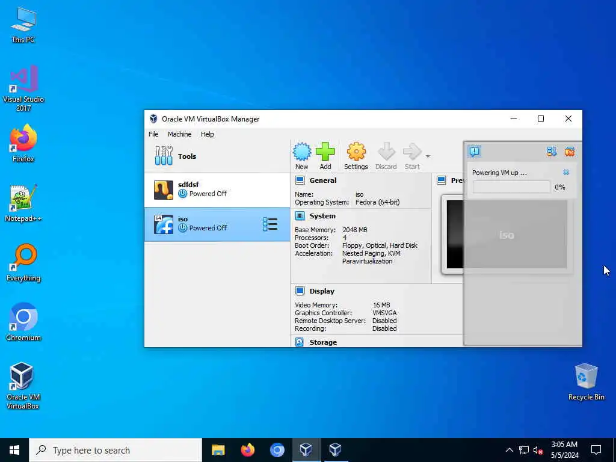This screenshot has width=616, height=462.
Task: Open the Recycle Bin desktop icon
Action: (x=586, y=381)
